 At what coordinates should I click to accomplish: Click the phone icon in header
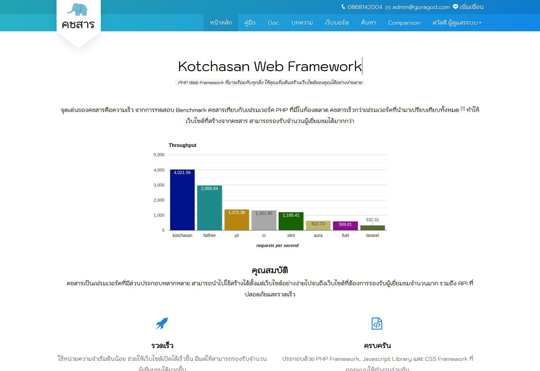coord(343,7)
